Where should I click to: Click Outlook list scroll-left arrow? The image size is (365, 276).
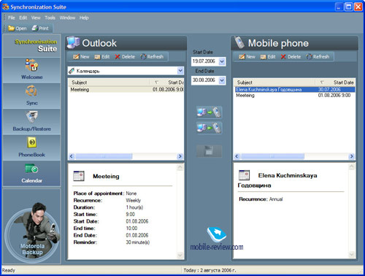point(72,156)
